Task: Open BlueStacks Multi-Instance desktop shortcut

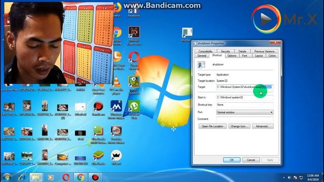Action: point(98,134)
